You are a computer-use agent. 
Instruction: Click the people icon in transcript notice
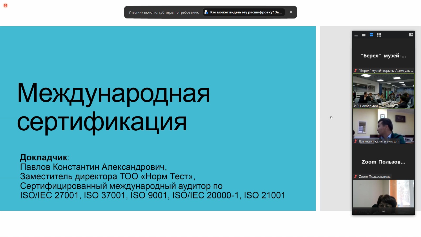[206, 12]
